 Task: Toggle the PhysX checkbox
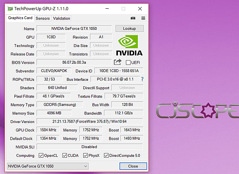coord(85,155)
